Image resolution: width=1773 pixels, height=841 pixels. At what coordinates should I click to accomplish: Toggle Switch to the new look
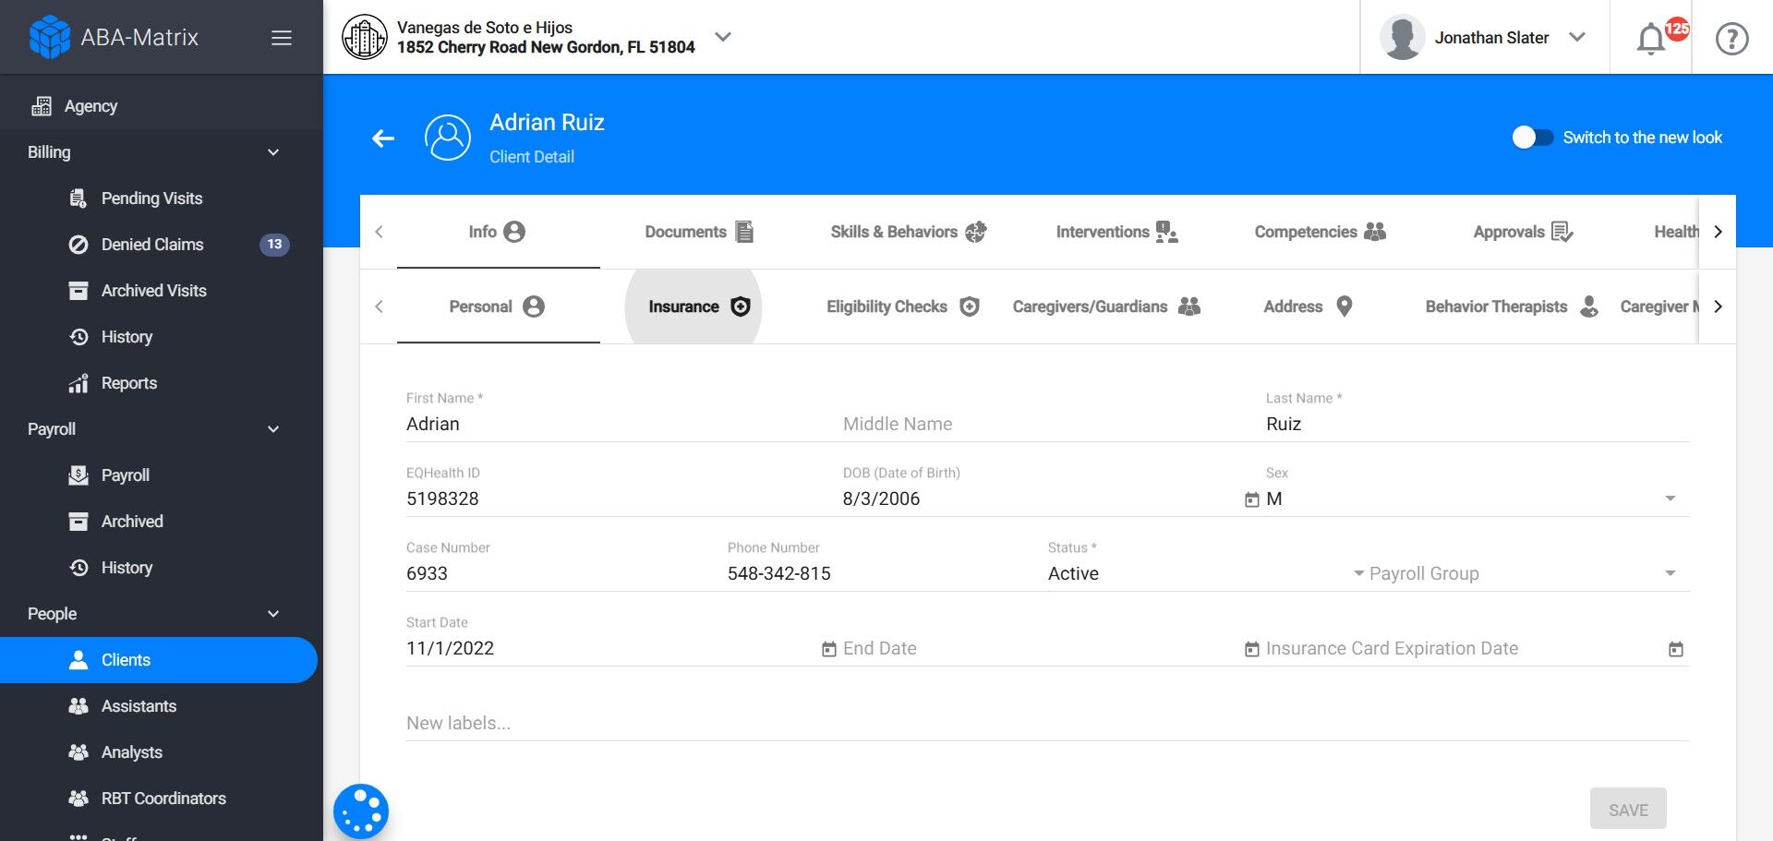click(1533, 138)
